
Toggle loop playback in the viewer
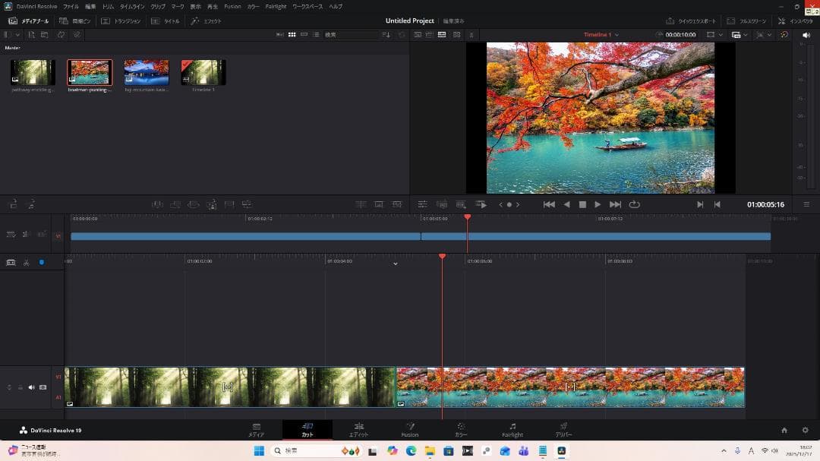point(634,204)
